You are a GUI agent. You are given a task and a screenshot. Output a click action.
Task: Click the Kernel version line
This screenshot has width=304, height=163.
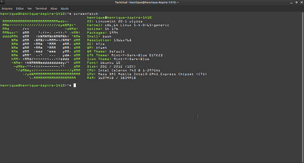128,25
